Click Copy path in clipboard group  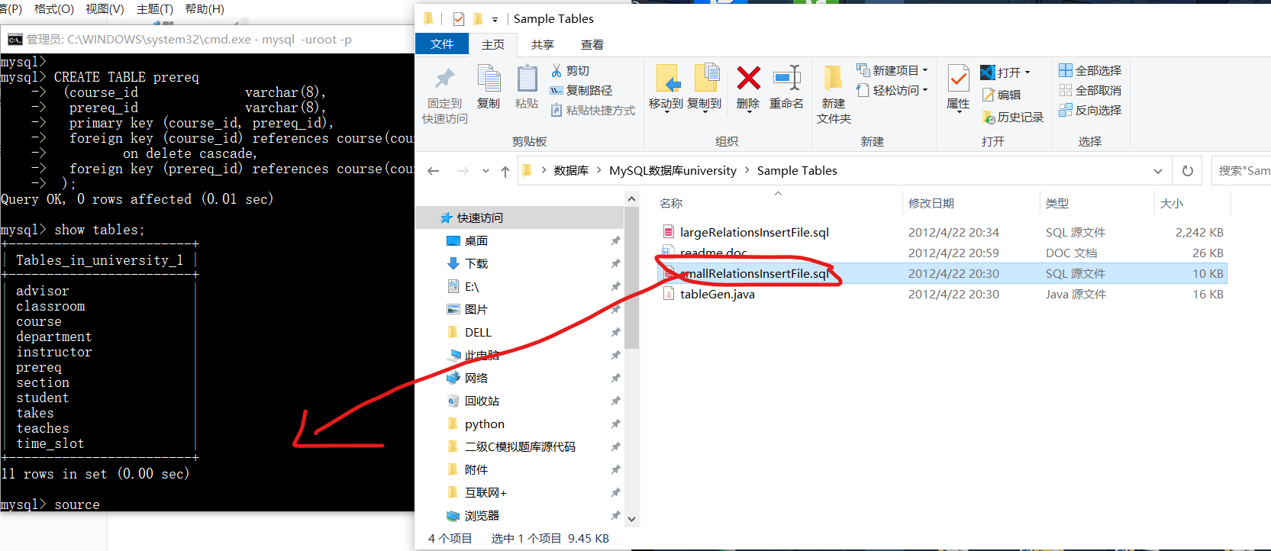point(581,90)
